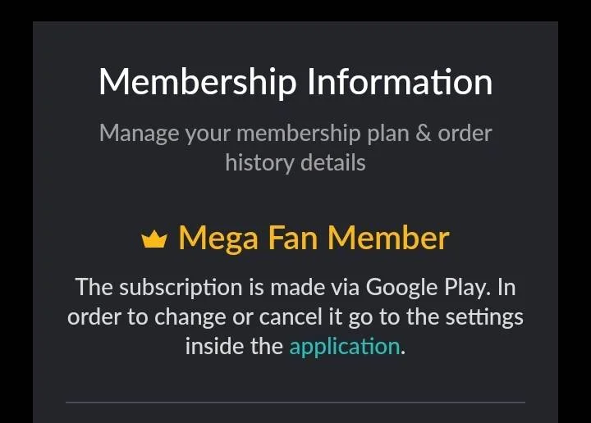This screenshot has width=591, height=423.
Task: Click the word "Fan" in the gold title
Action: [x=293, y=238]
